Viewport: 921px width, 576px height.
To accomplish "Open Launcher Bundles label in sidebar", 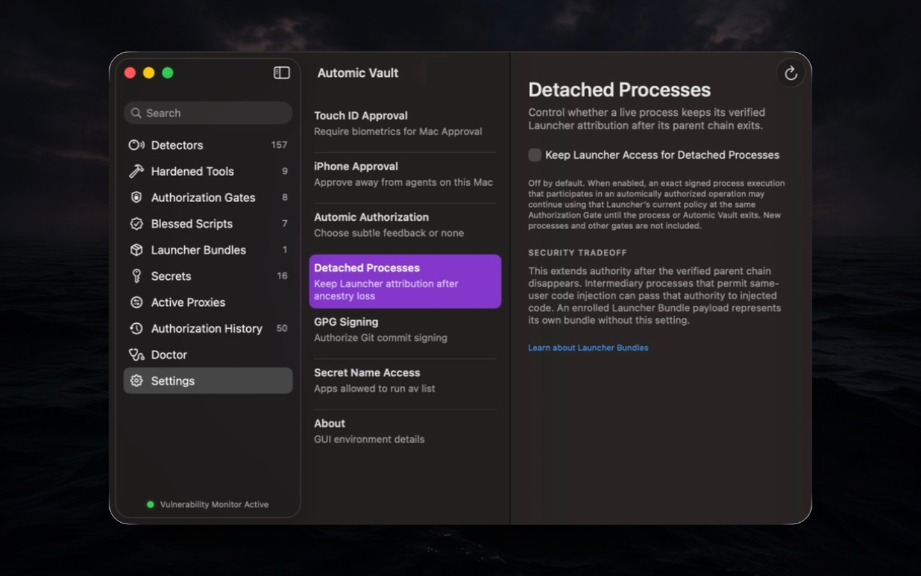I will pos(198,250).
